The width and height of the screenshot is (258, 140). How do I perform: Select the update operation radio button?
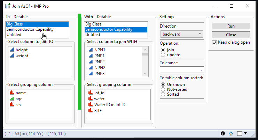163,55
